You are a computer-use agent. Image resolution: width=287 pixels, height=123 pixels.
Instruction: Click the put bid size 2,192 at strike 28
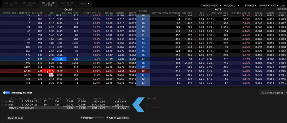coord(189,63)
